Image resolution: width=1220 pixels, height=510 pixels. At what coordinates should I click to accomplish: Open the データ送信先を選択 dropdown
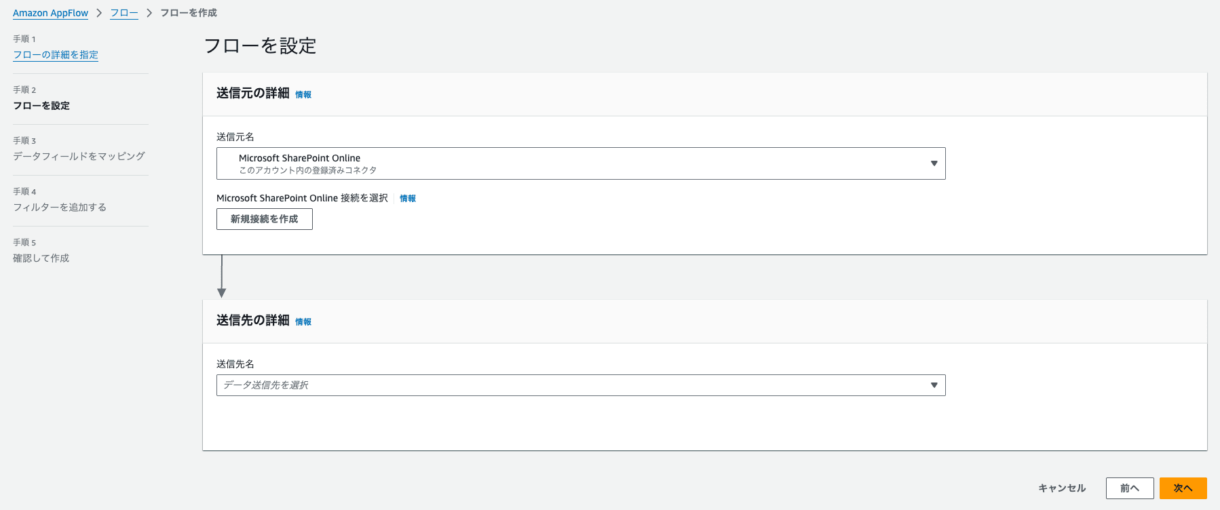click(x=581, y=385)
